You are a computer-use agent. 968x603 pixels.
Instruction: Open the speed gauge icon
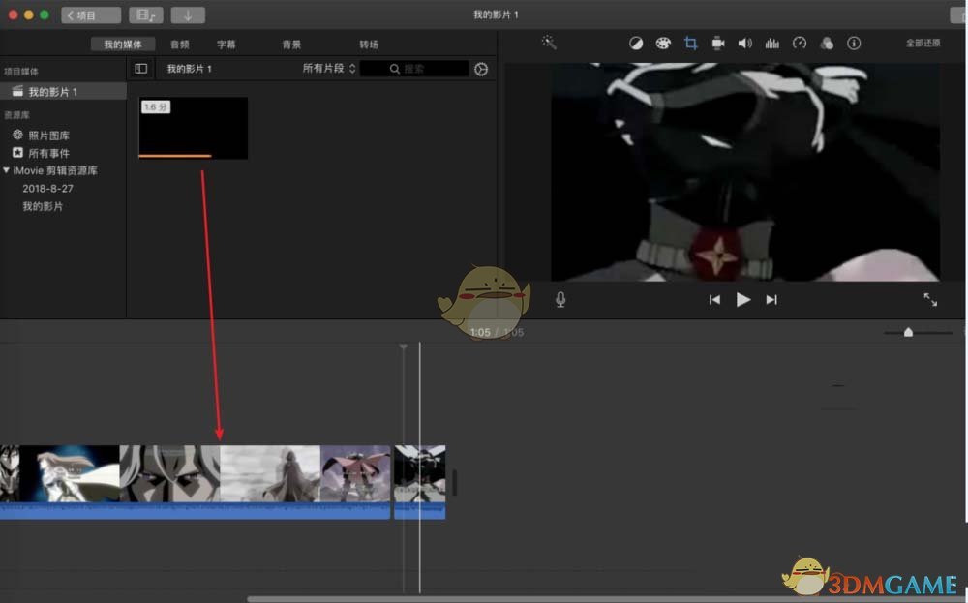[x=800, y=44]
